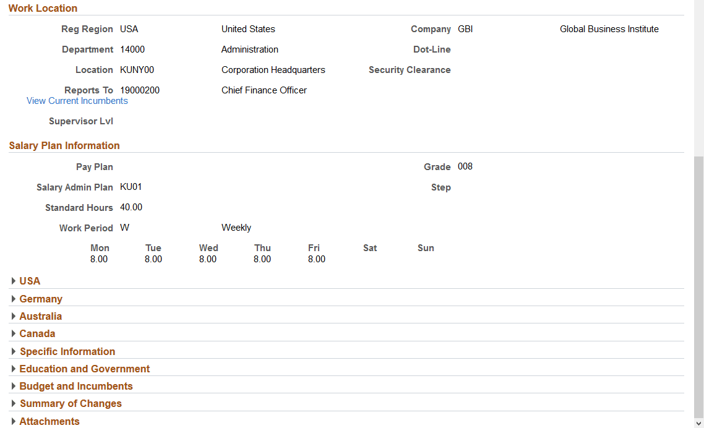Select the Reg Region value USA
This screenshot has height=428, width=704.
point(129,28)
